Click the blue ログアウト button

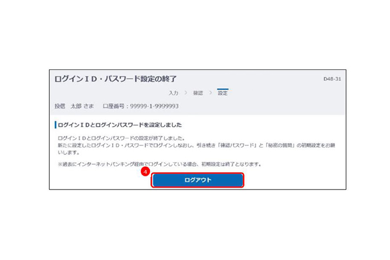(198, 180)
